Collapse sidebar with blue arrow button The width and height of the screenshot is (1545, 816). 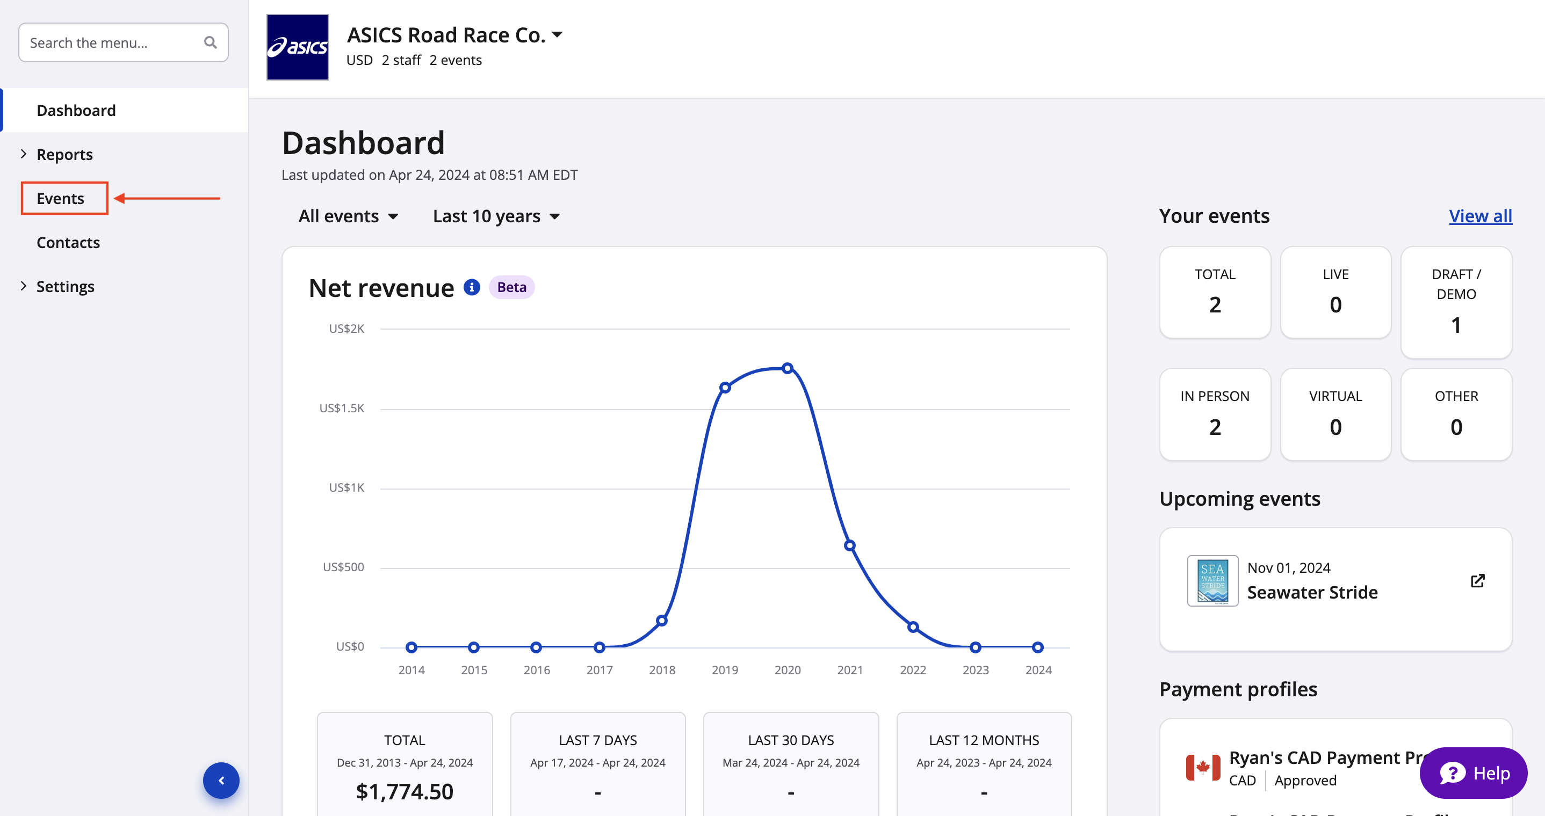(221, 780)
